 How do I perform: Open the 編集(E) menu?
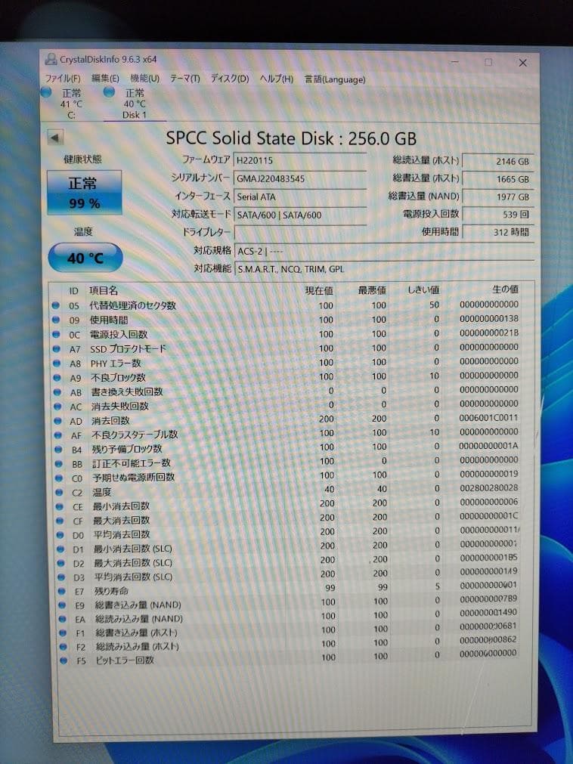point(105,79)
